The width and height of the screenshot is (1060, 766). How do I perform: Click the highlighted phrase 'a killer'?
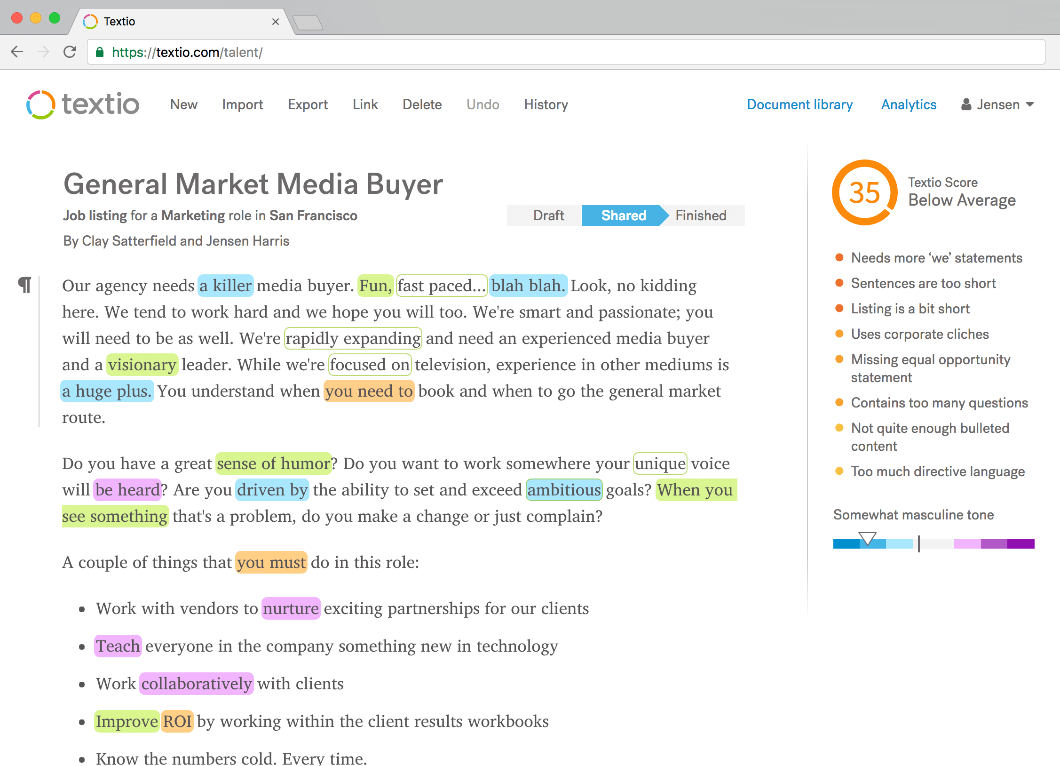(x=226, y=286)
